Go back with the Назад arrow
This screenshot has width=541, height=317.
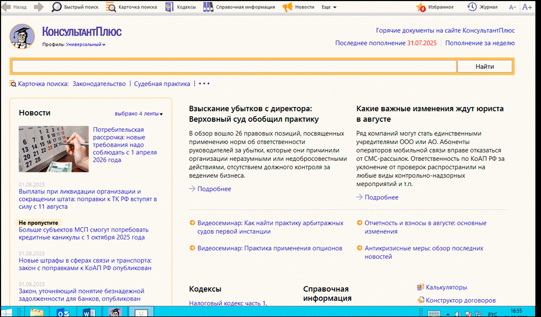click(x=6, y=7)
